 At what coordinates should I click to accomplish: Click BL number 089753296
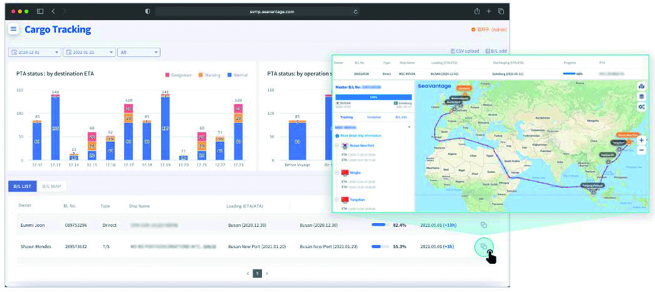(76, 225)
